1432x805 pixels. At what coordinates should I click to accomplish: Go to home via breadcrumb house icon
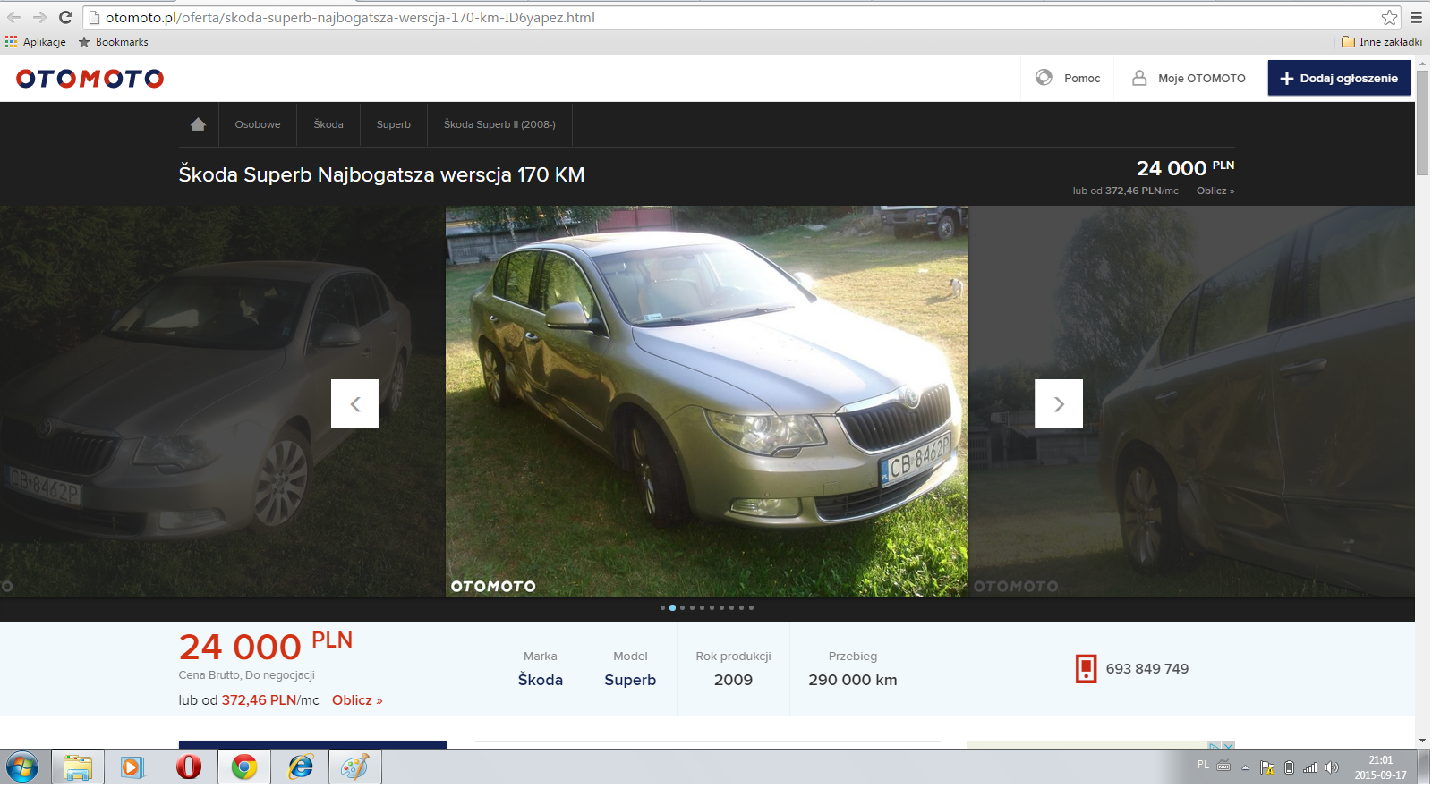198,124
